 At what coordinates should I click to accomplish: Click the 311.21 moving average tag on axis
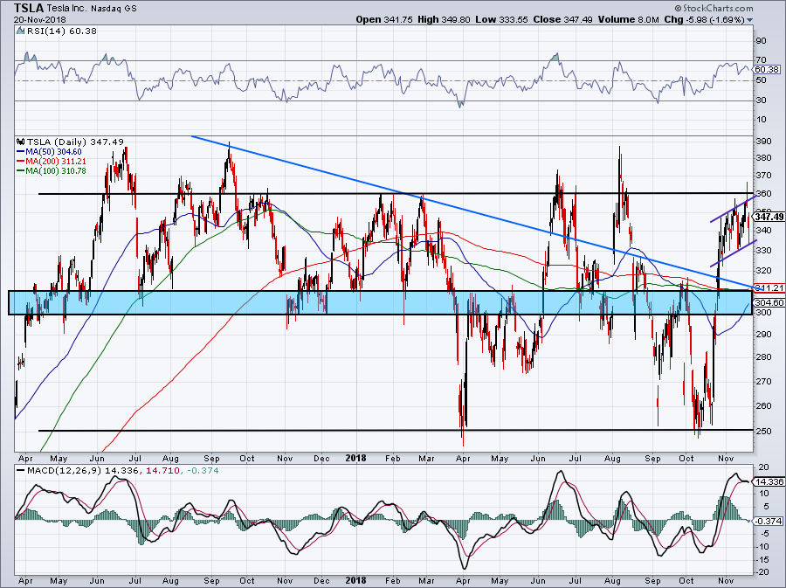pyautogui.click(x=769, y=287)
